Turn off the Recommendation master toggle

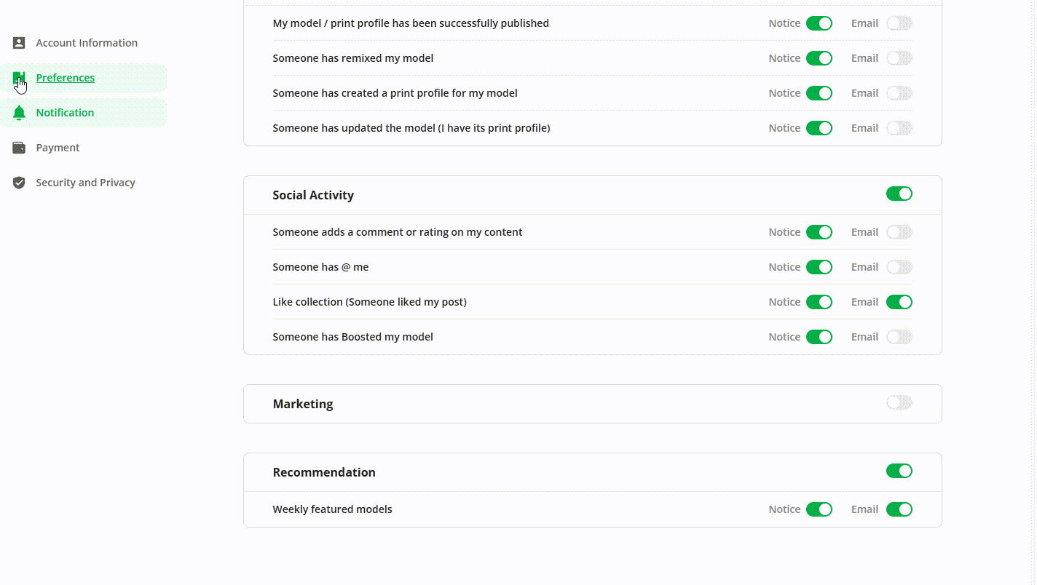tap(899, 471)
